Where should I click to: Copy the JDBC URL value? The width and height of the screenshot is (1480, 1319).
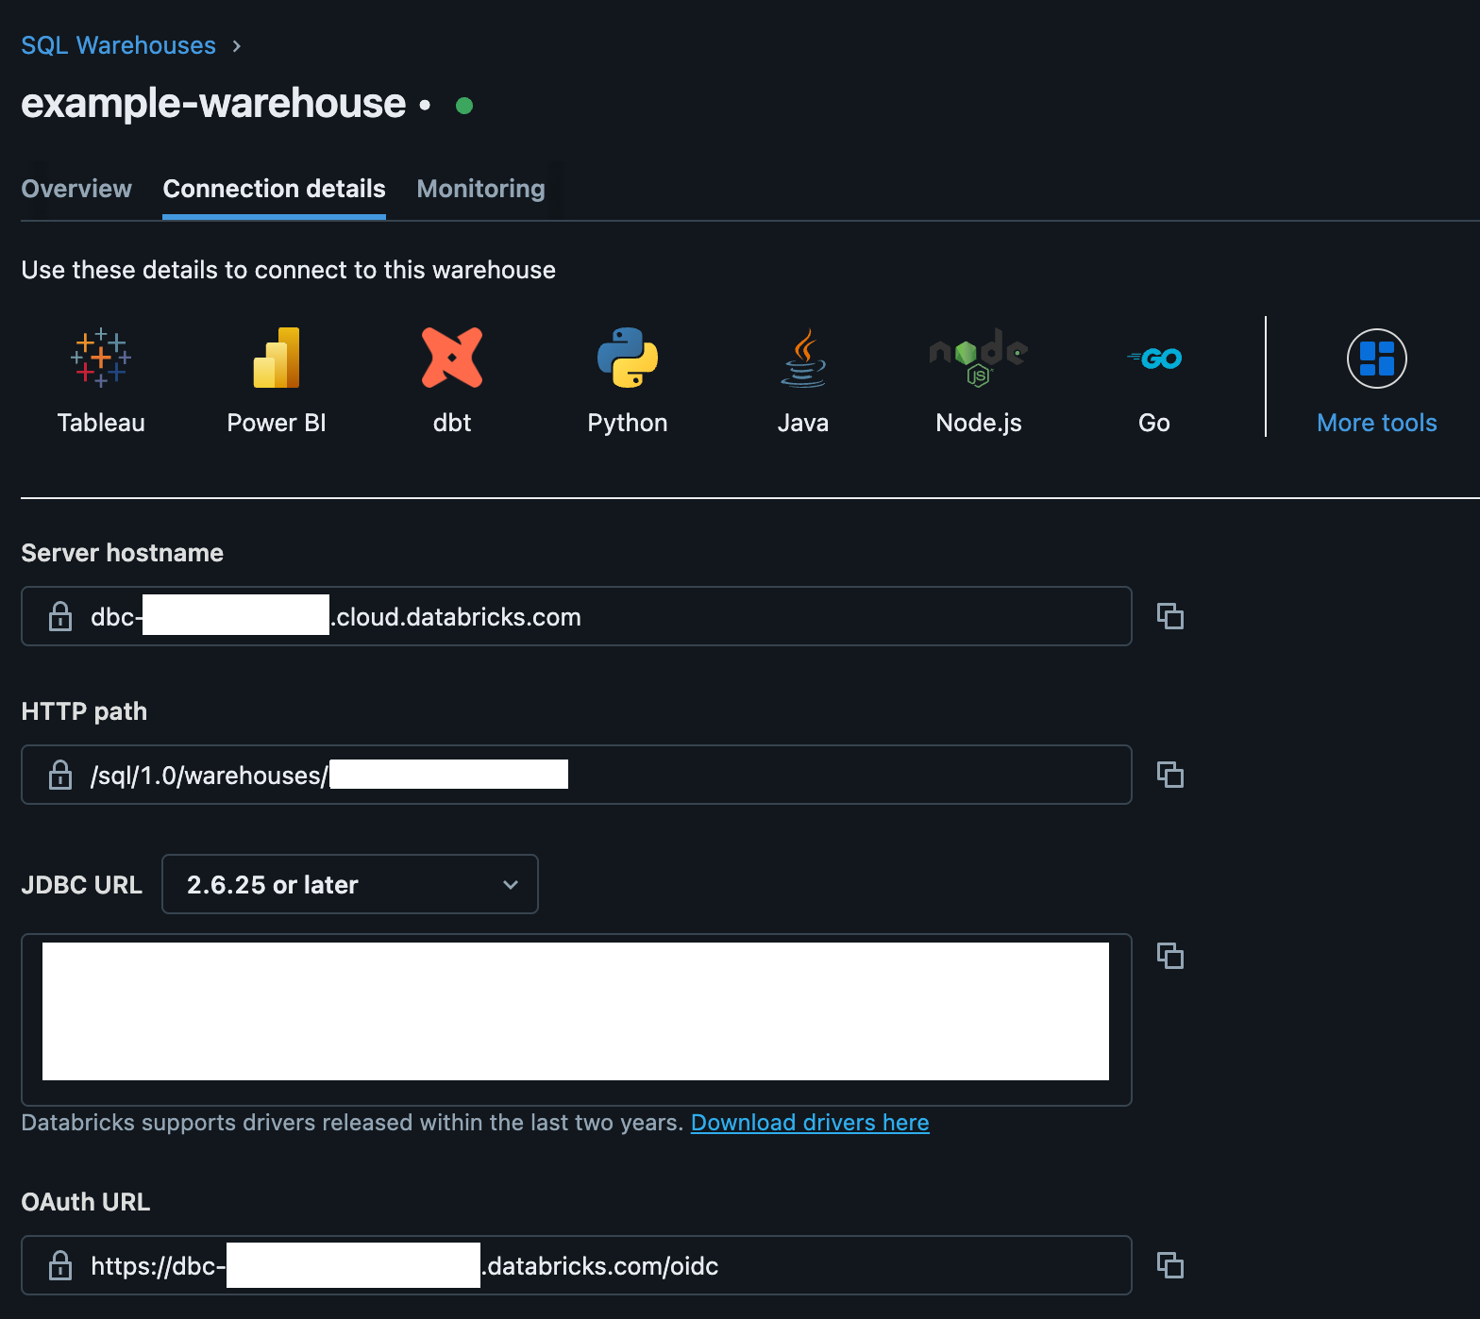pyautogui.click(x=1170, y=956)
